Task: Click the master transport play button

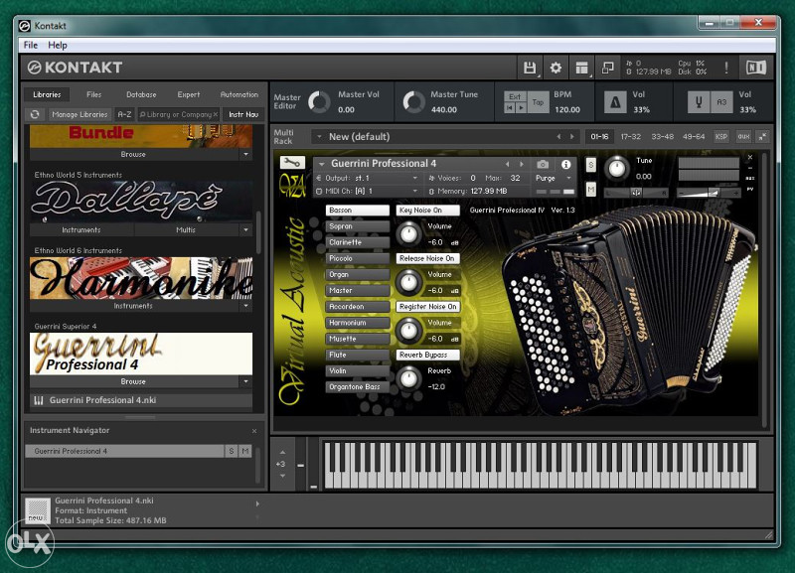Action: click(521, 108)
